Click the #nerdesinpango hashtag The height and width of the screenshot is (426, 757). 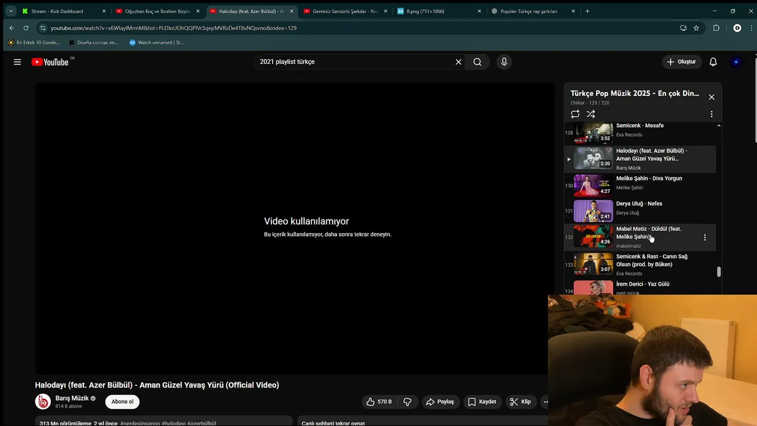(x=140, y=424)
